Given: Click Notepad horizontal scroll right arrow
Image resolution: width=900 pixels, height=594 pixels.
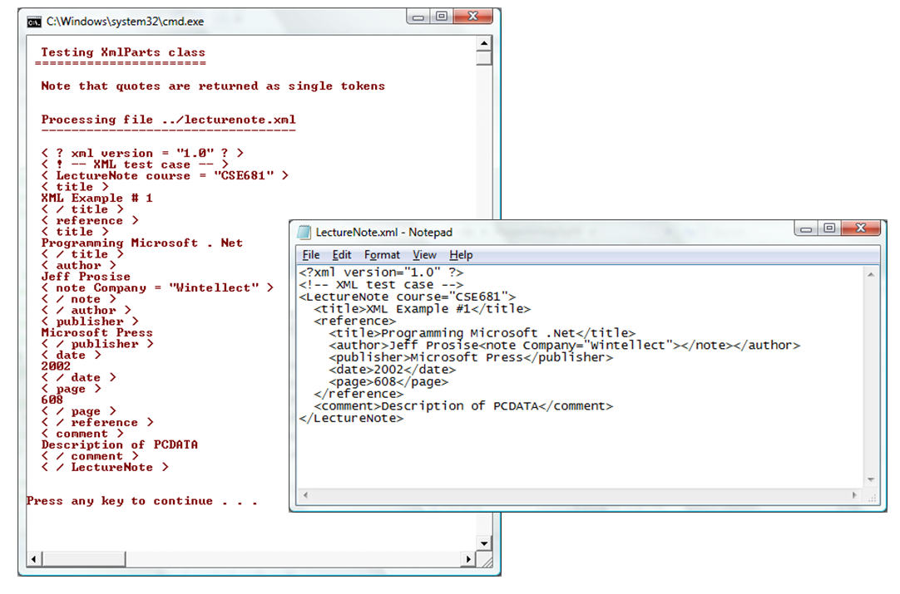Looking at the screenshot, I should [x=854, y=495].
